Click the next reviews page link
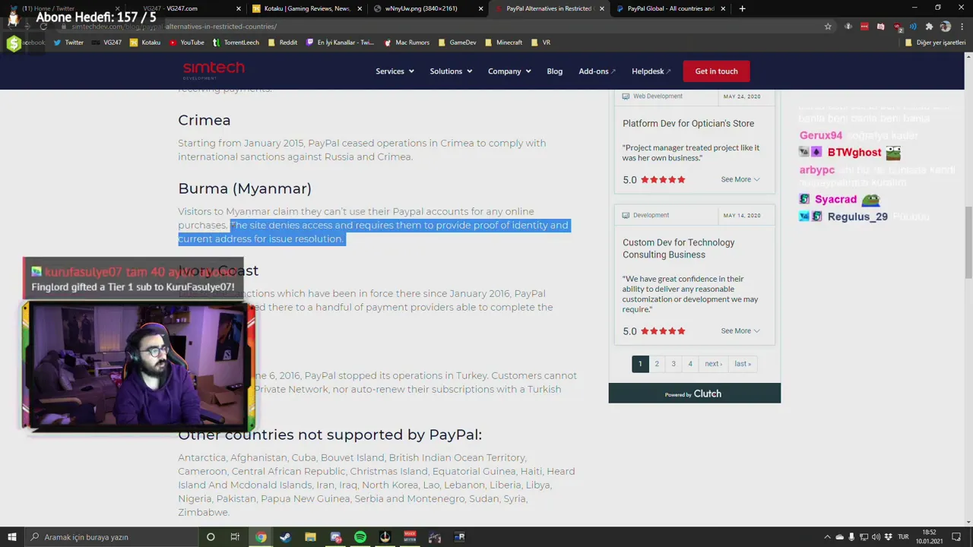The height and width of the screenshot is (547, 973). pyautogui.click(x=713, y=364)
